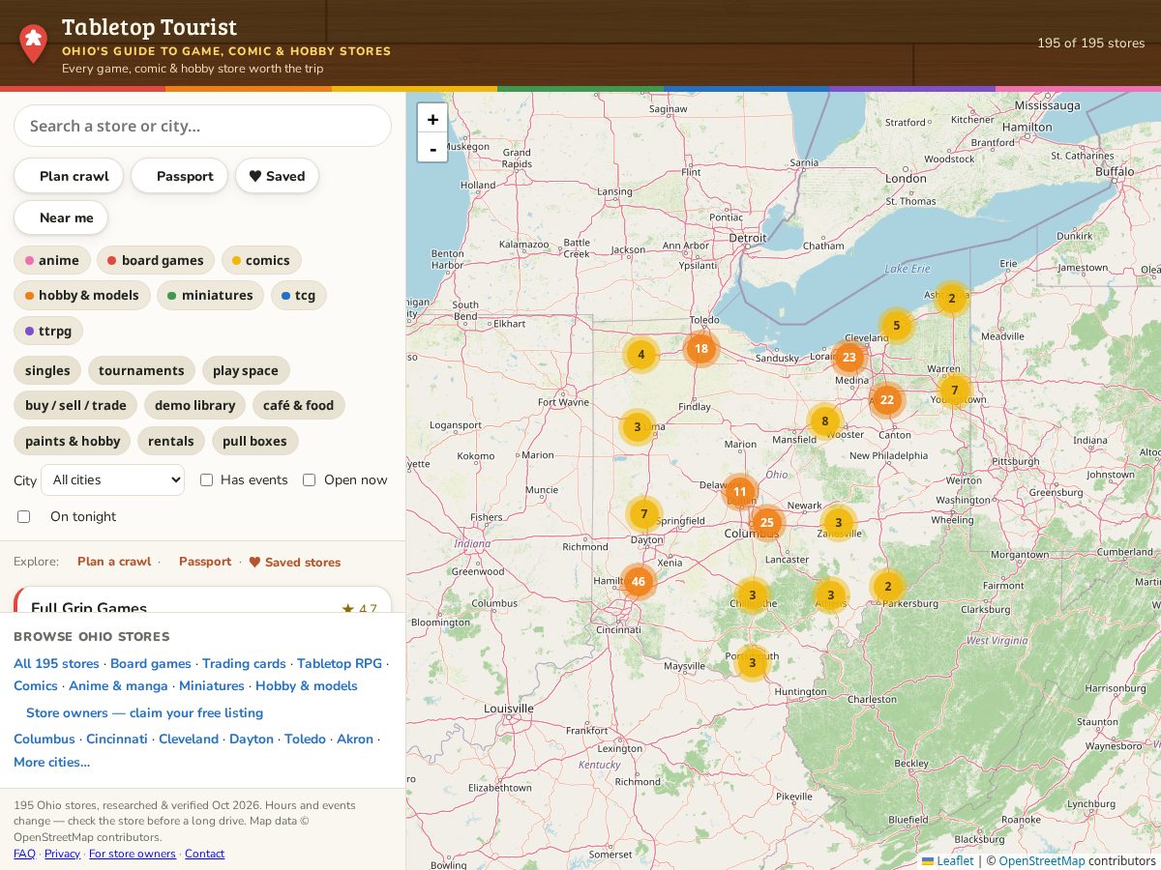
Task: Toggle the board games filter chip
Action: 155,260
